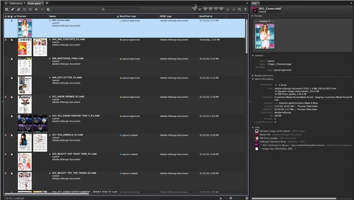Click the cover preview in Info panel

pos(265,36)
